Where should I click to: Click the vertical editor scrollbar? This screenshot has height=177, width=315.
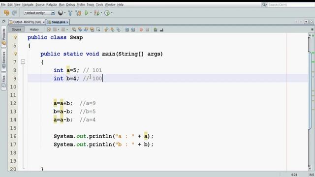(310, 90)
